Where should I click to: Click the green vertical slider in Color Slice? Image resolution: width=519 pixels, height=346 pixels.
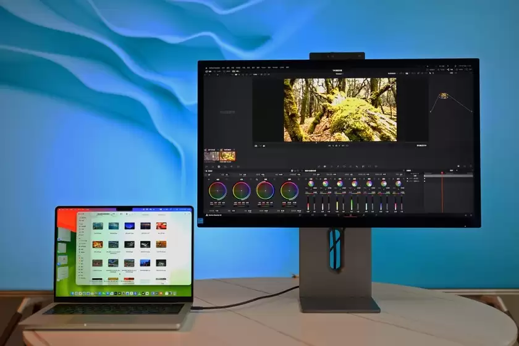[x=352, y=203]
